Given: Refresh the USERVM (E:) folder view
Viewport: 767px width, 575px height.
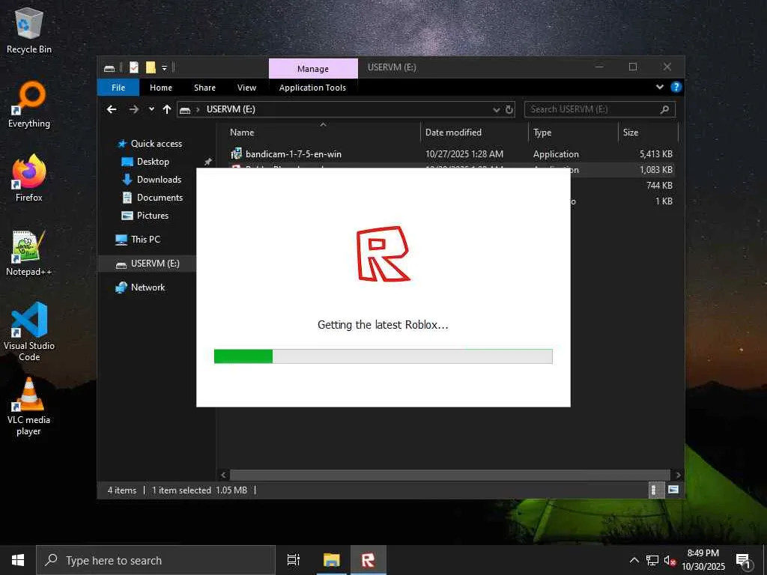Looking at the screenshot, I should click(509, 109).
